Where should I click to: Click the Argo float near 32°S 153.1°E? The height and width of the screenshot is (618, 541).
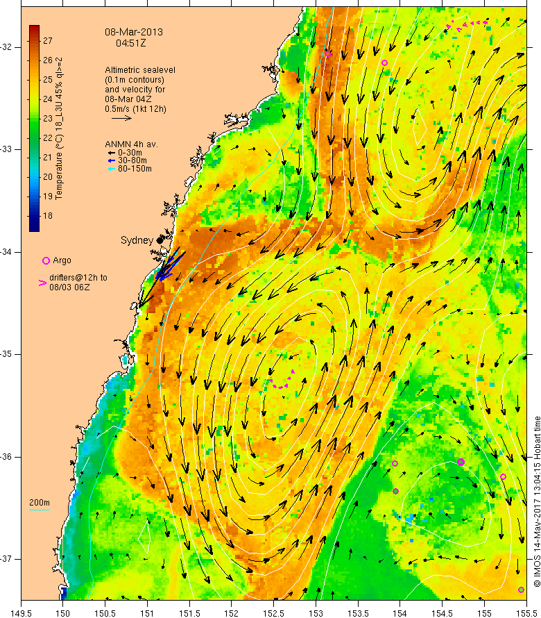[x=327, y=53]
